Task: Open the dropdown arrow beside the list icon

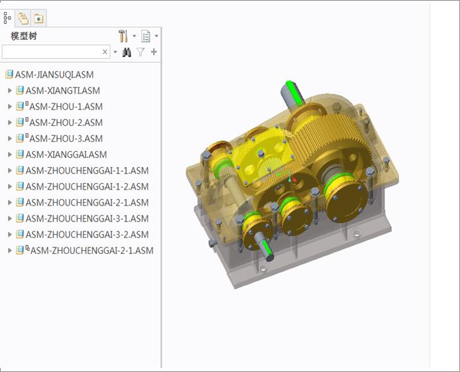Action: coord(156,36)
